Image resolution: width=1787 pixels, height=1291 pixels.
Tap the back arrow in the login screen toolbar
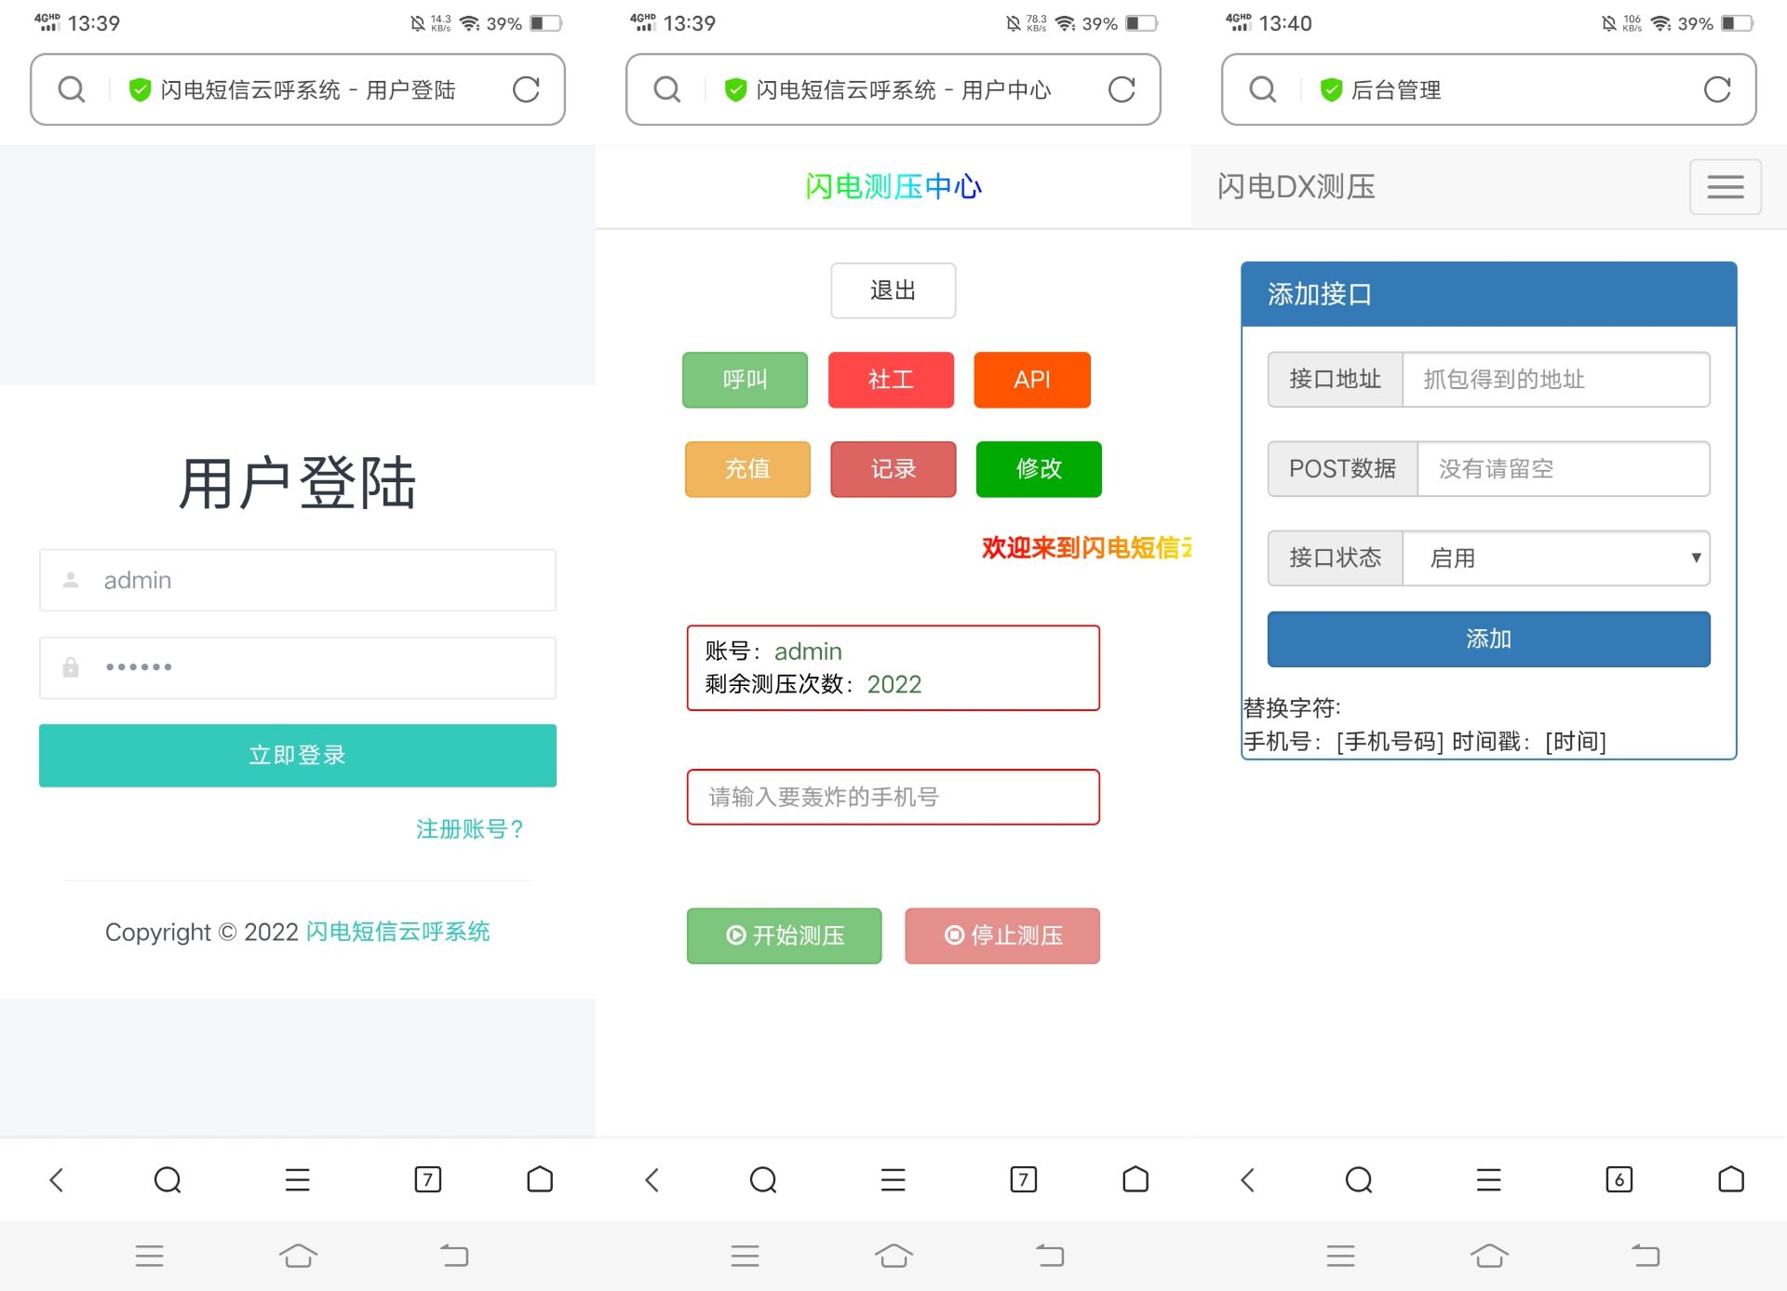pos(57,1179)
